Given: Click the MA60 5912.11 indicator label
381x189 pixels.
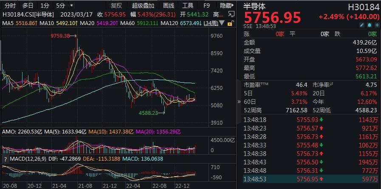Looking at the screenshot, I should tap(140, 23).
